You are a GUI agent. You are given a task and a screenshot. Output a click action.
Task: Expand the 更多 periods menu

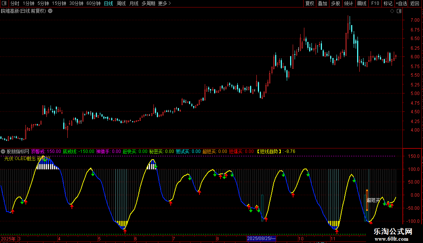point(164,4)
